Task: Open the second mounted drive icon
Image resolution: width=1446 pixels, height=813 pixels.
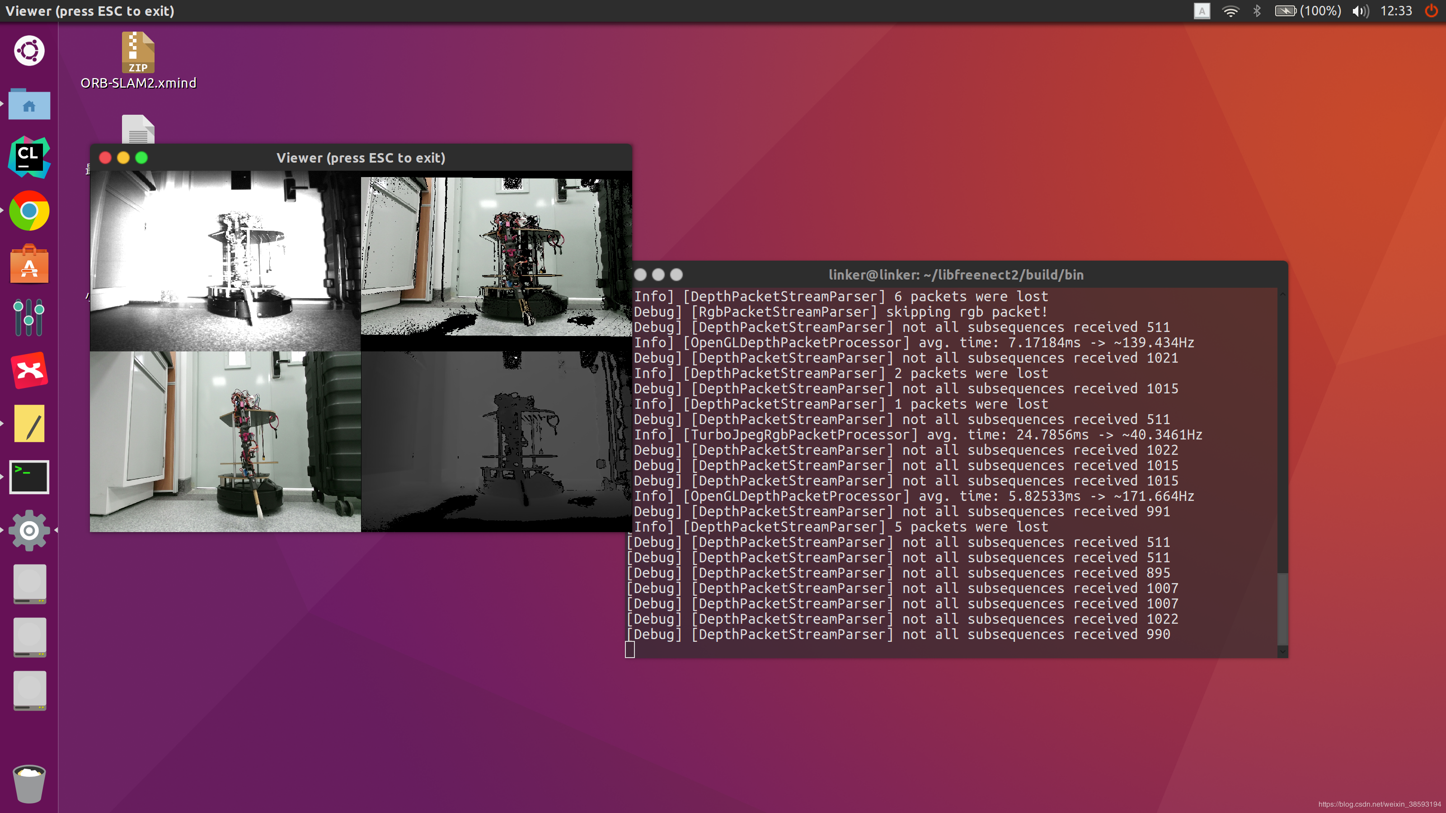Action: point(30,637)
